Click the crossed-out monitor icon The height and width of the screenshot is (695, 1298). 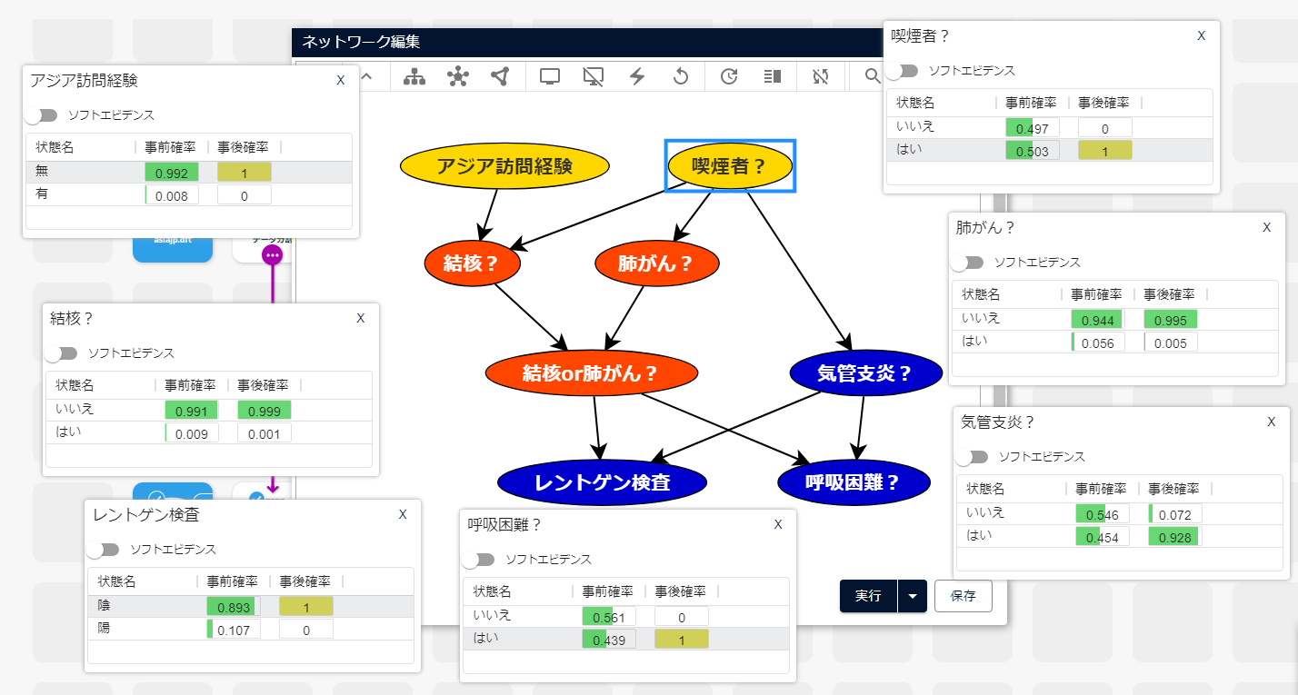(x=593, y=77)
